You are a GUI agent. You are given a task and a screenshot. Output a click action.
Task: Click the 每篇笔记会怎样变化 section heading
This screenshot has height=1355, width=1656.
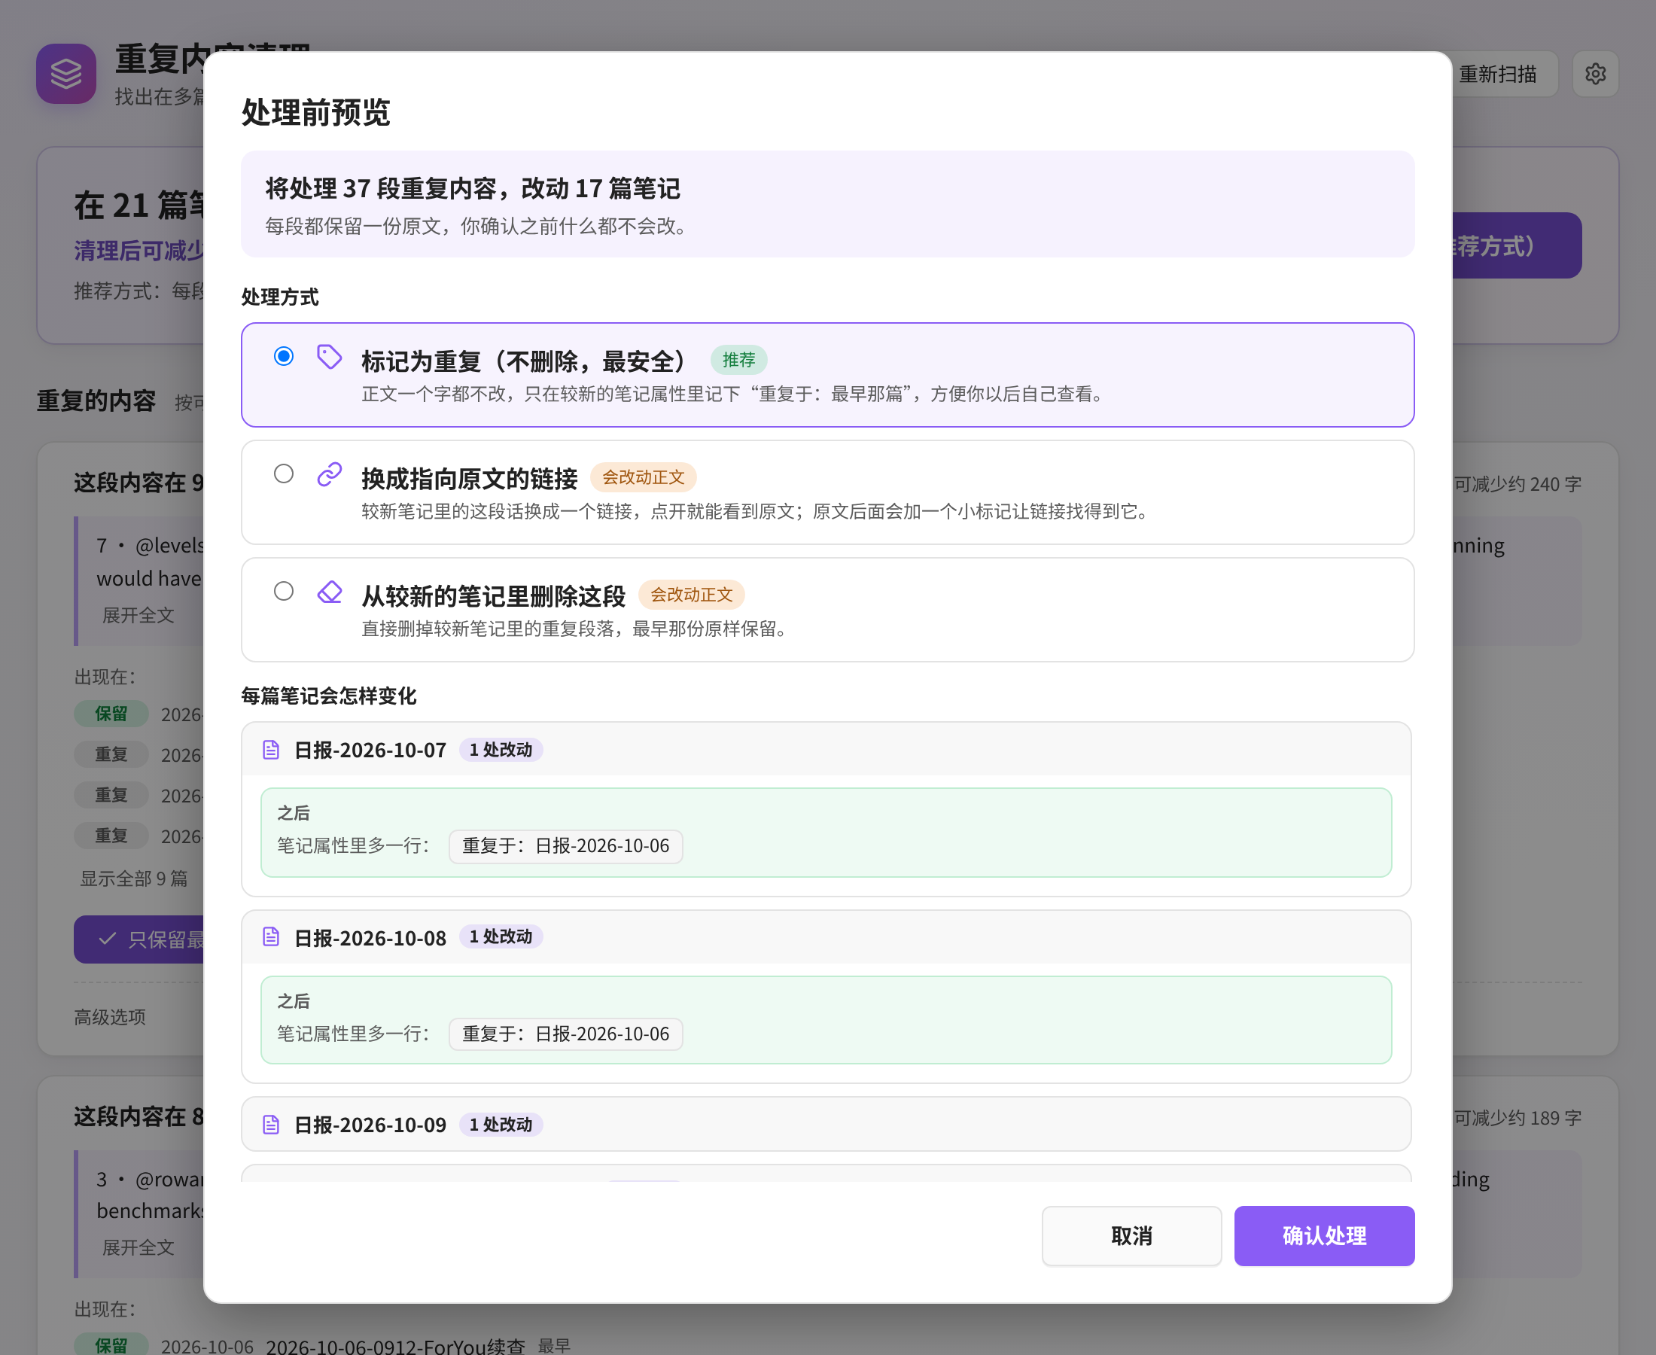click(328, 696)
